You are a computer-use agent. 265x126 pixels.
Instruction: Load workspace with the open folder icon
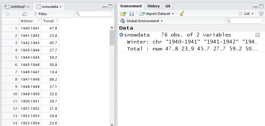tap(123, 14)
